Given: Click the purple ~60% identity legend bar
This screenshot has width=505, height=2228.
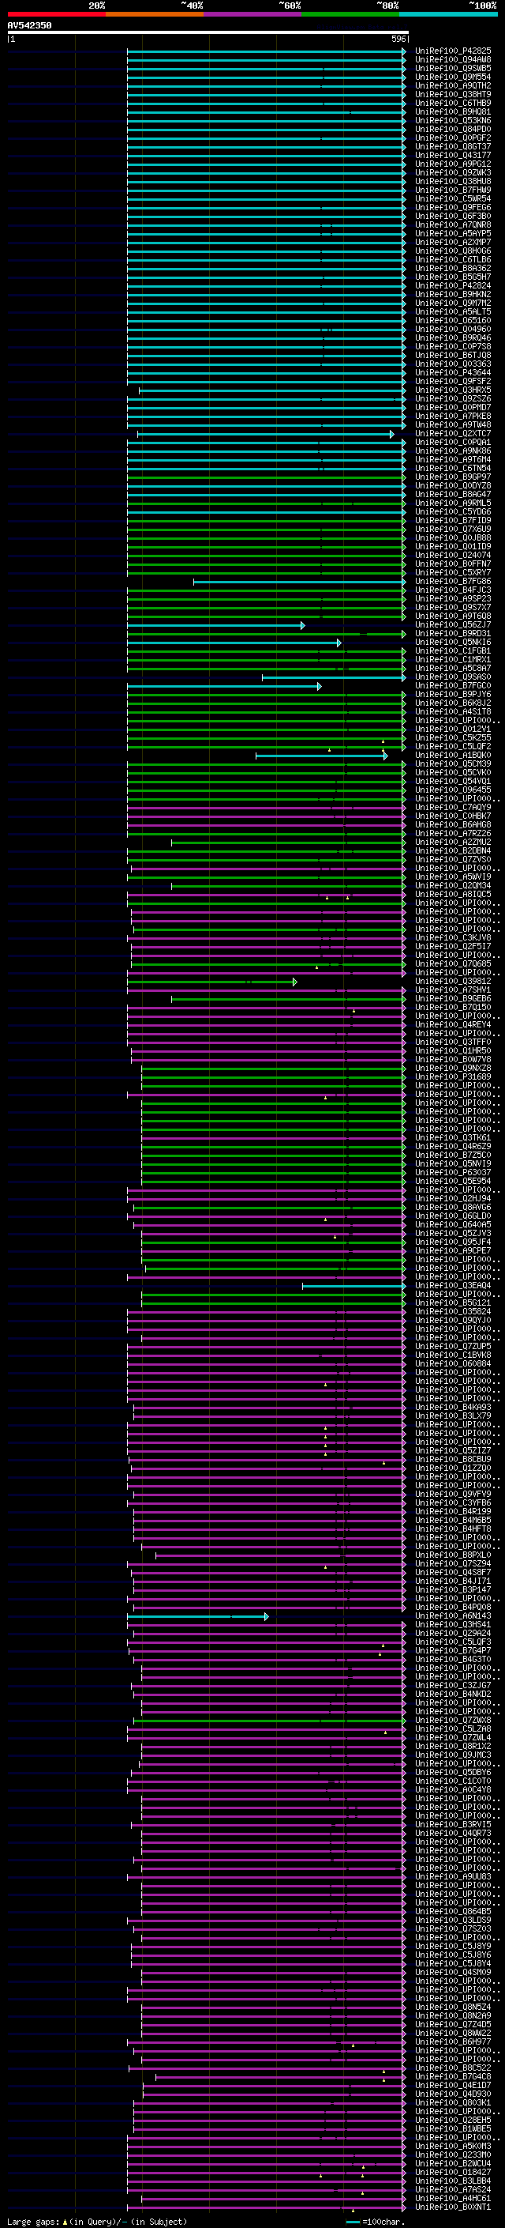Looking at the screenshot, I should point(252,14).
